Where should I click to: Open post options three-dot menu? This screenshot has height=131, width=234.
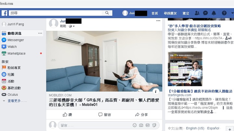coord(158,21)
